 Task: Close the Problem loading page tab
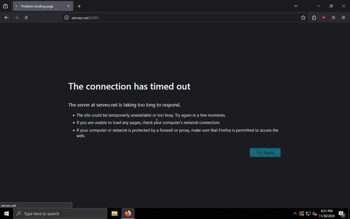[x=69, y=6]
